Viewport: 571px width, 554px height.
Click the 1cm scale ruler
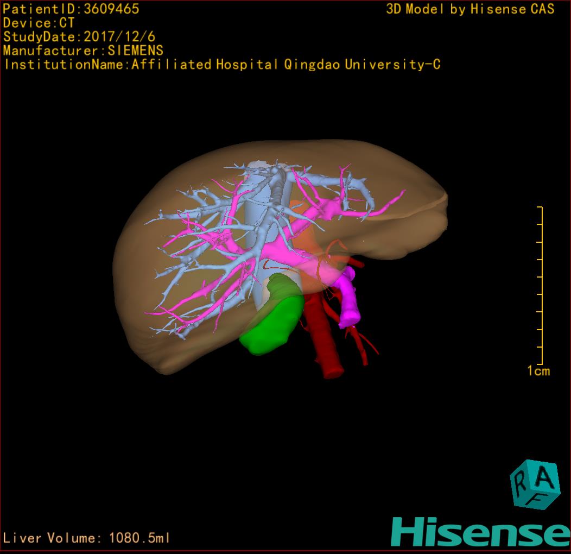click(x=541, y=285)
